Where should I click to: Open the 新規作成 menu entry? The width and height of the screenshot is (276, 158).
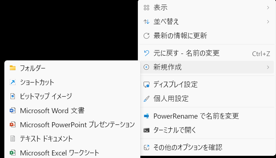coord(207,67)
